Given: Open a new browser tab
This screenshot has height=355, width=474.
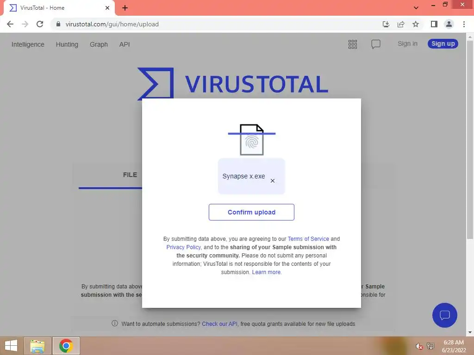Looking at the screenshot, I should pyautogui.click(x=125, y=8).
